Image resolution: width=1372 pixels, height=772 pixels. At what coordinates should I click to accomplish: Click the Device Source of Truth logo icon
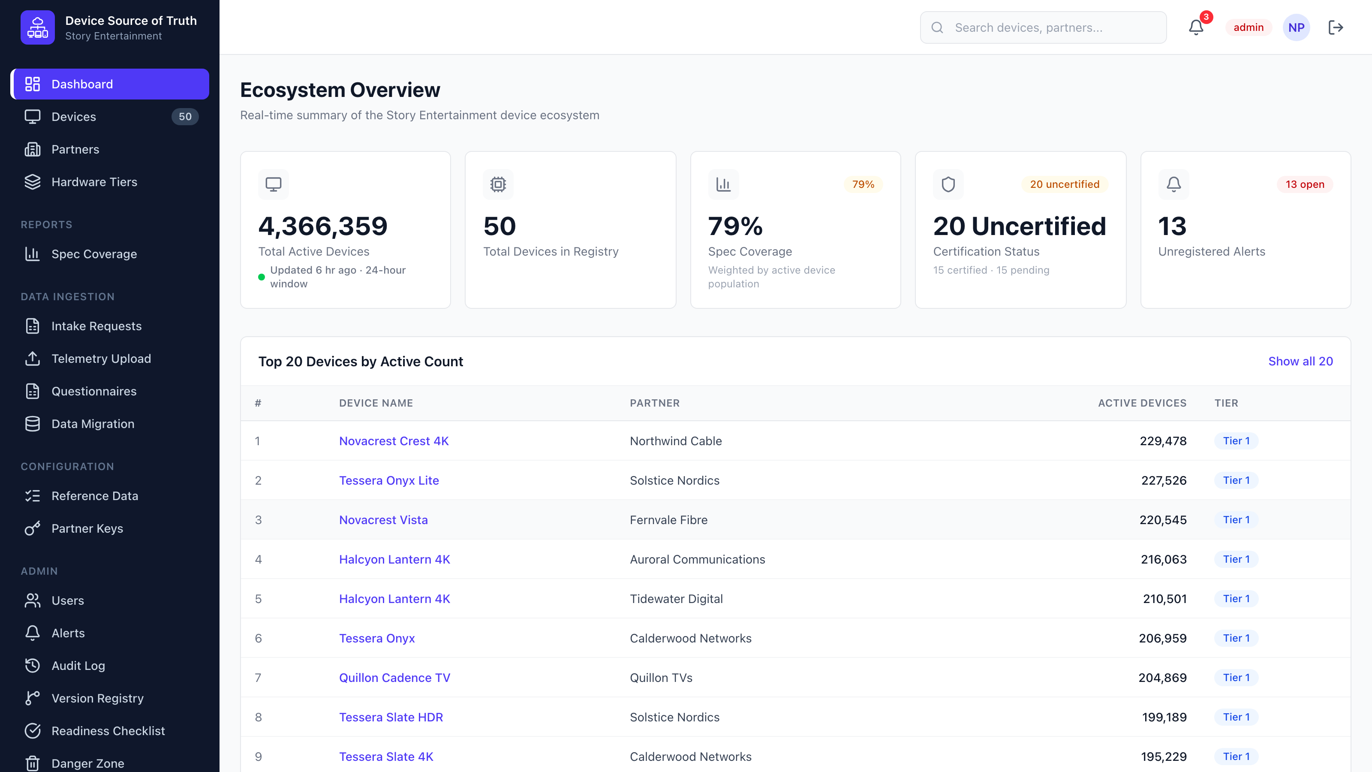(x=37, y=27)
